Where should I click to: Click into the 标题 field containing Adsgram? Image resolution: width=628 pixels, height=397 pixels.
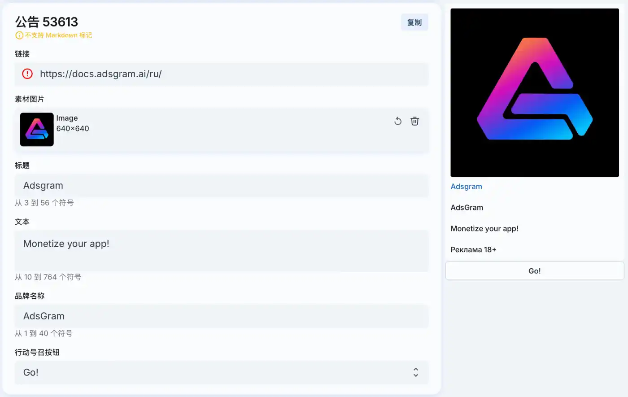[222, 186]
